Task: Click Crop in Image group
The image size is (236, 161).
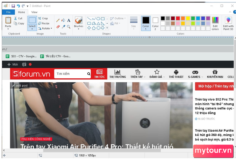Action: point(43,18)
